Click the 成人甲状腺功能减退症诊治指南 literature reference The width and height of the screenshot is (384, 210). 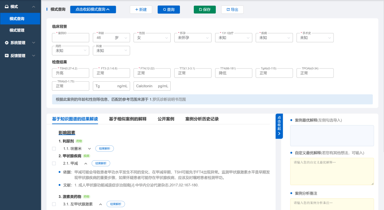tap(137, 185)
